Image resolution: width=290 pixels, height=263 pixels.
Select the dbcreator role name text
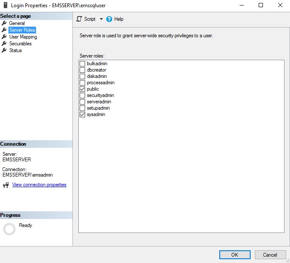tap(97, 70)
